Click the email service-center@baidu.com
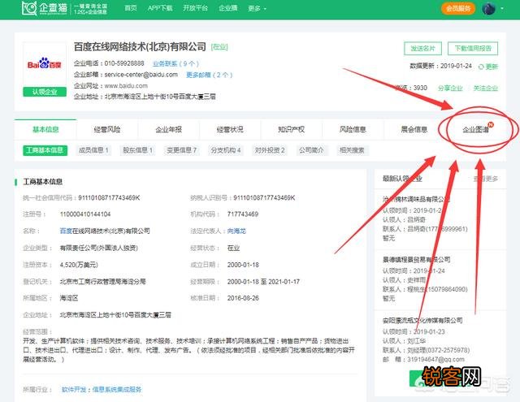Screen dimensions: 520x402 point(141,75)
